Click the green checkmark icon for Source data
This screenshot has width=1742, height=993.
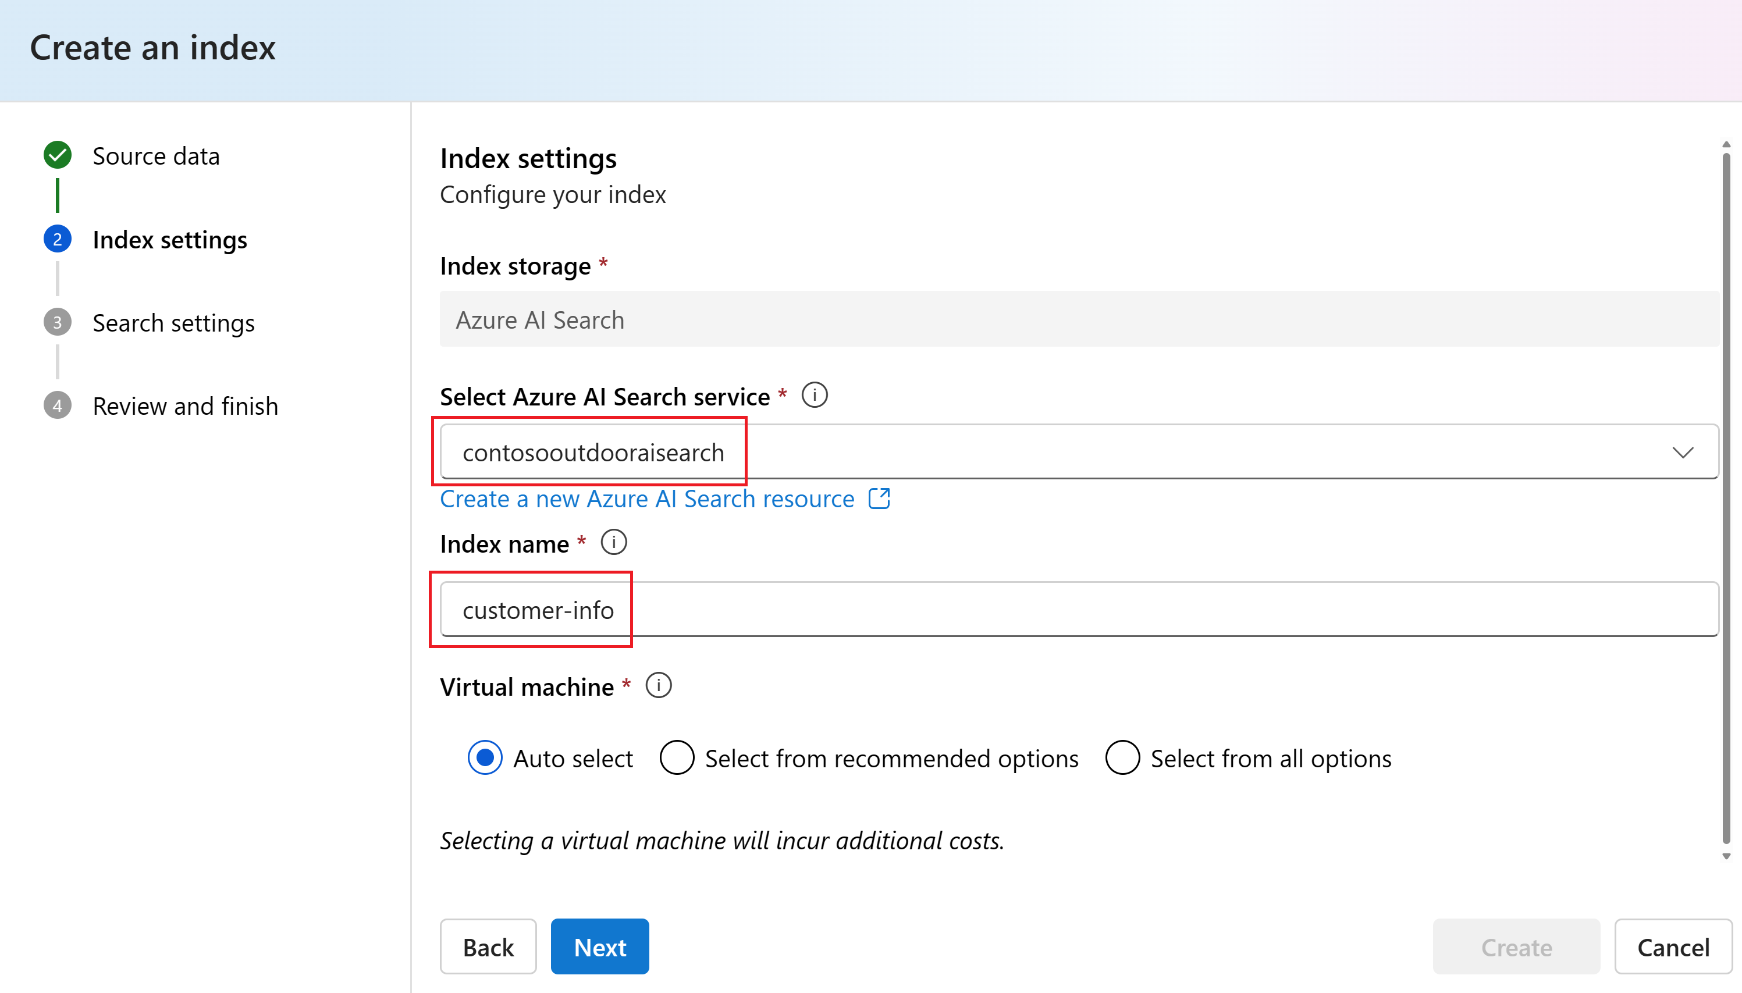point(57,155)
